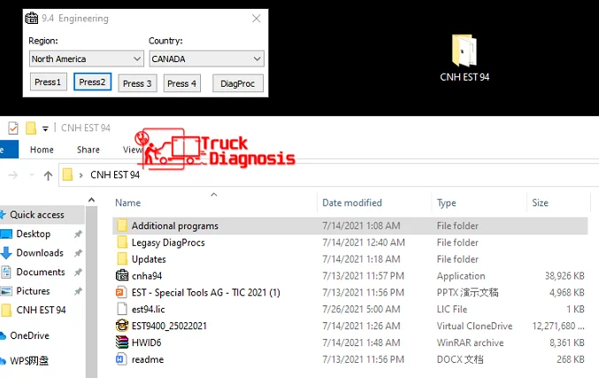
Task: Click the Press 4 button
Action: point(182,83)
